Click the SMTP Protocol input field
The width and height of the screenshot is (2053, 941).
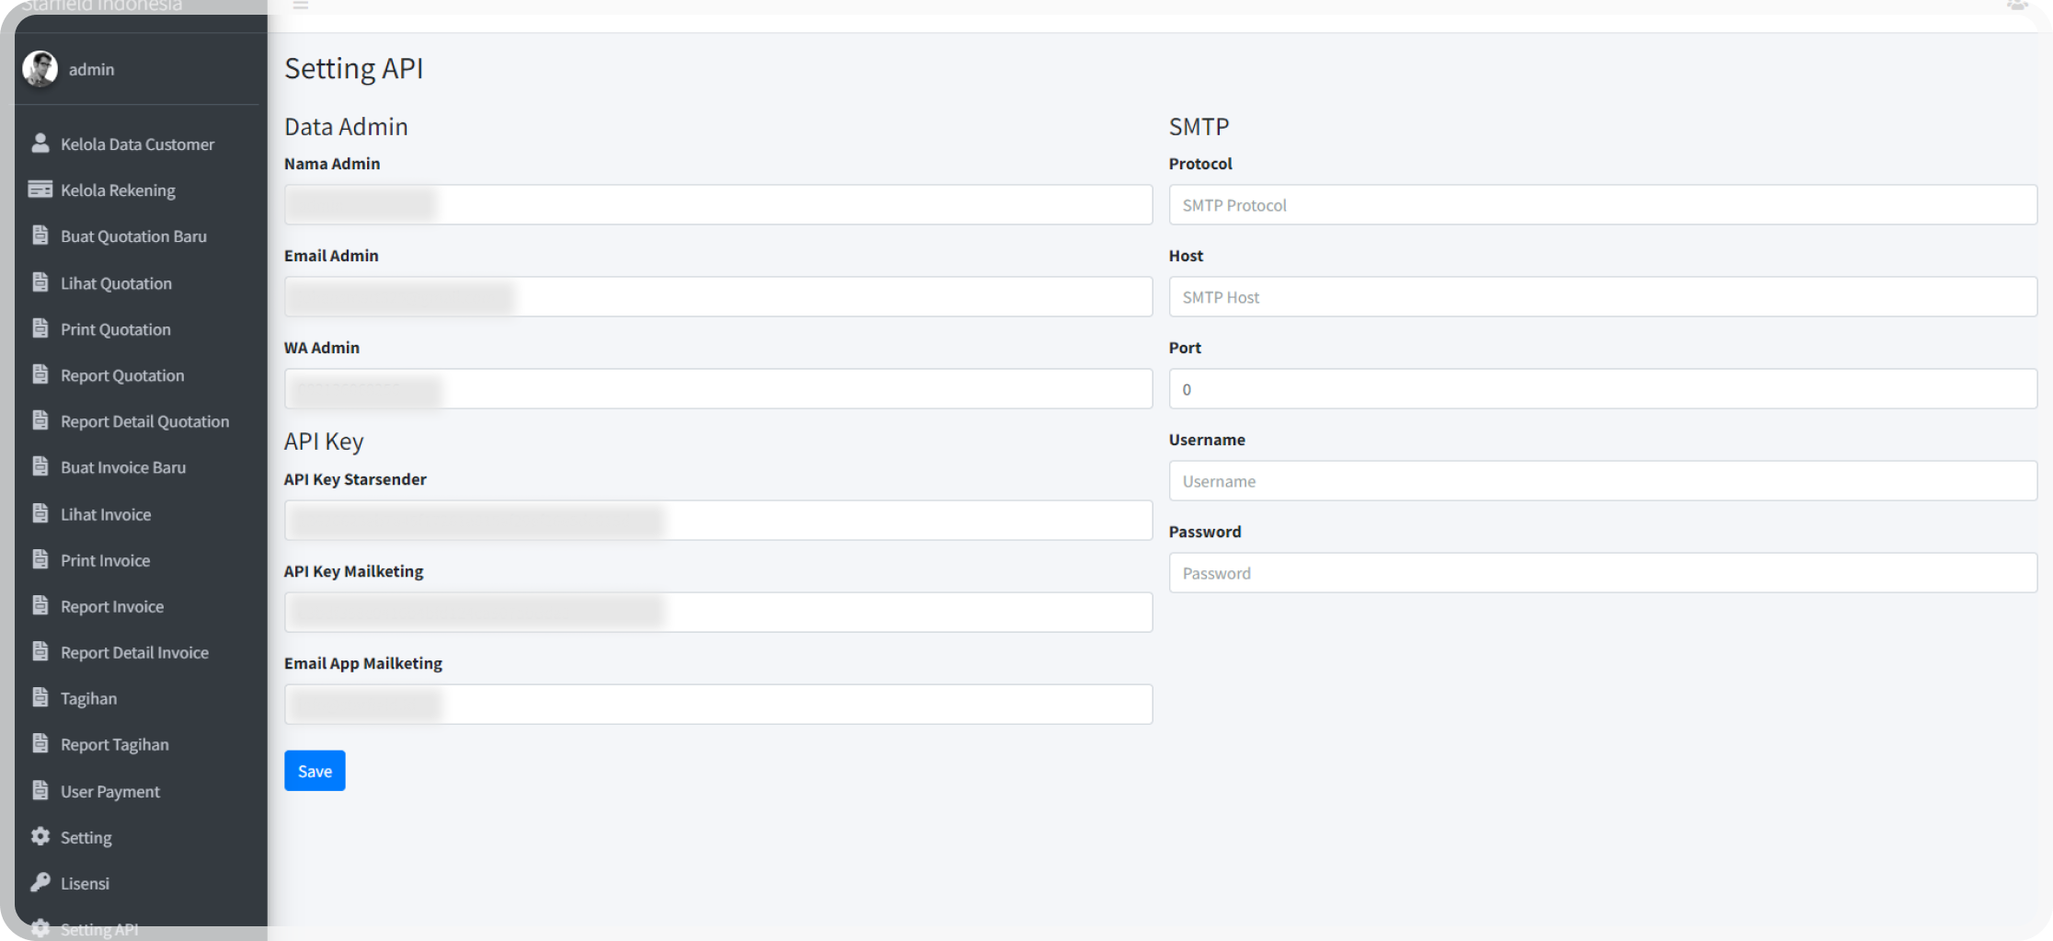tap(1602, 205)
